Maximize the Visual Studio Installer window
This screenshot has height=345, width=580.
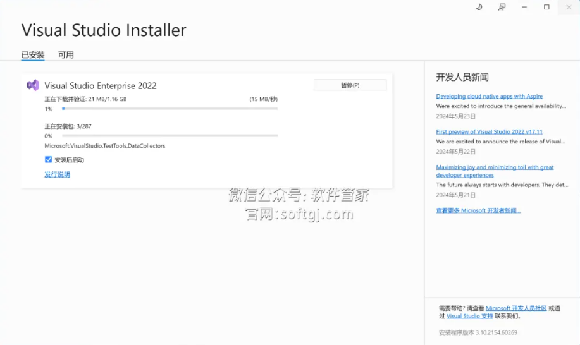tap(546, 7)
